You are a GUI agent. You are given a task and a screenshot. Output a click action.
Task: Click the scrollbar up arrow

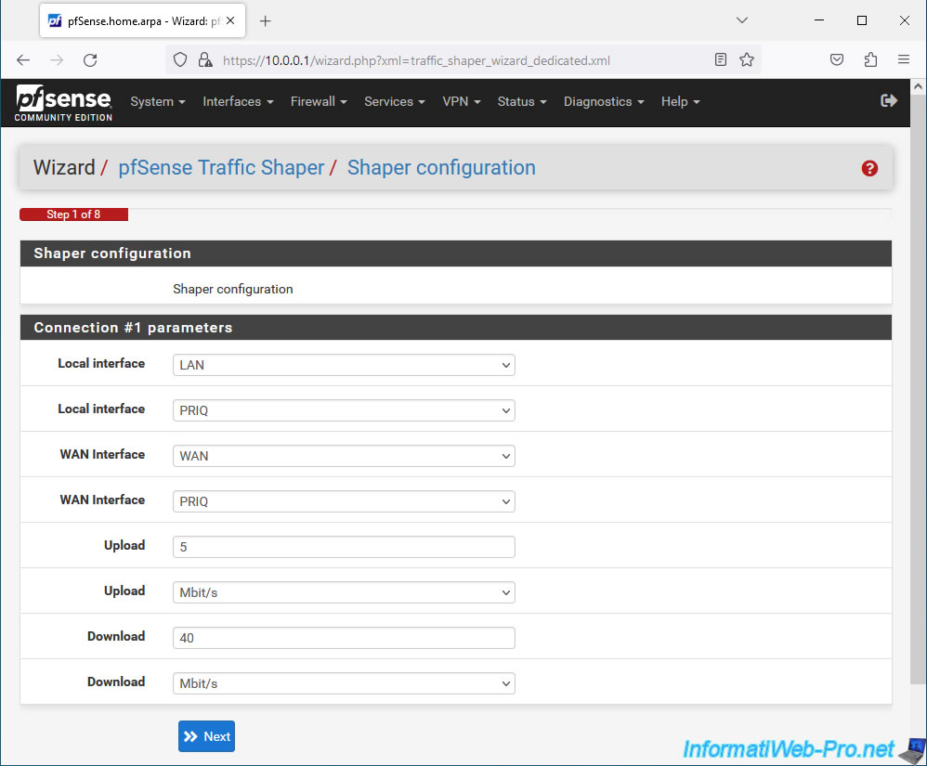tap(918, 86)
